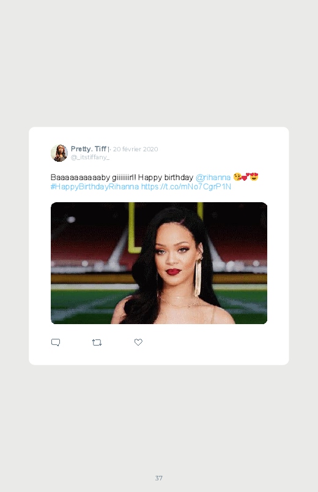Open the #HappyBirthdayRihanna hashtag
Viewport: 318px width, 492px height.
point(95,187)
